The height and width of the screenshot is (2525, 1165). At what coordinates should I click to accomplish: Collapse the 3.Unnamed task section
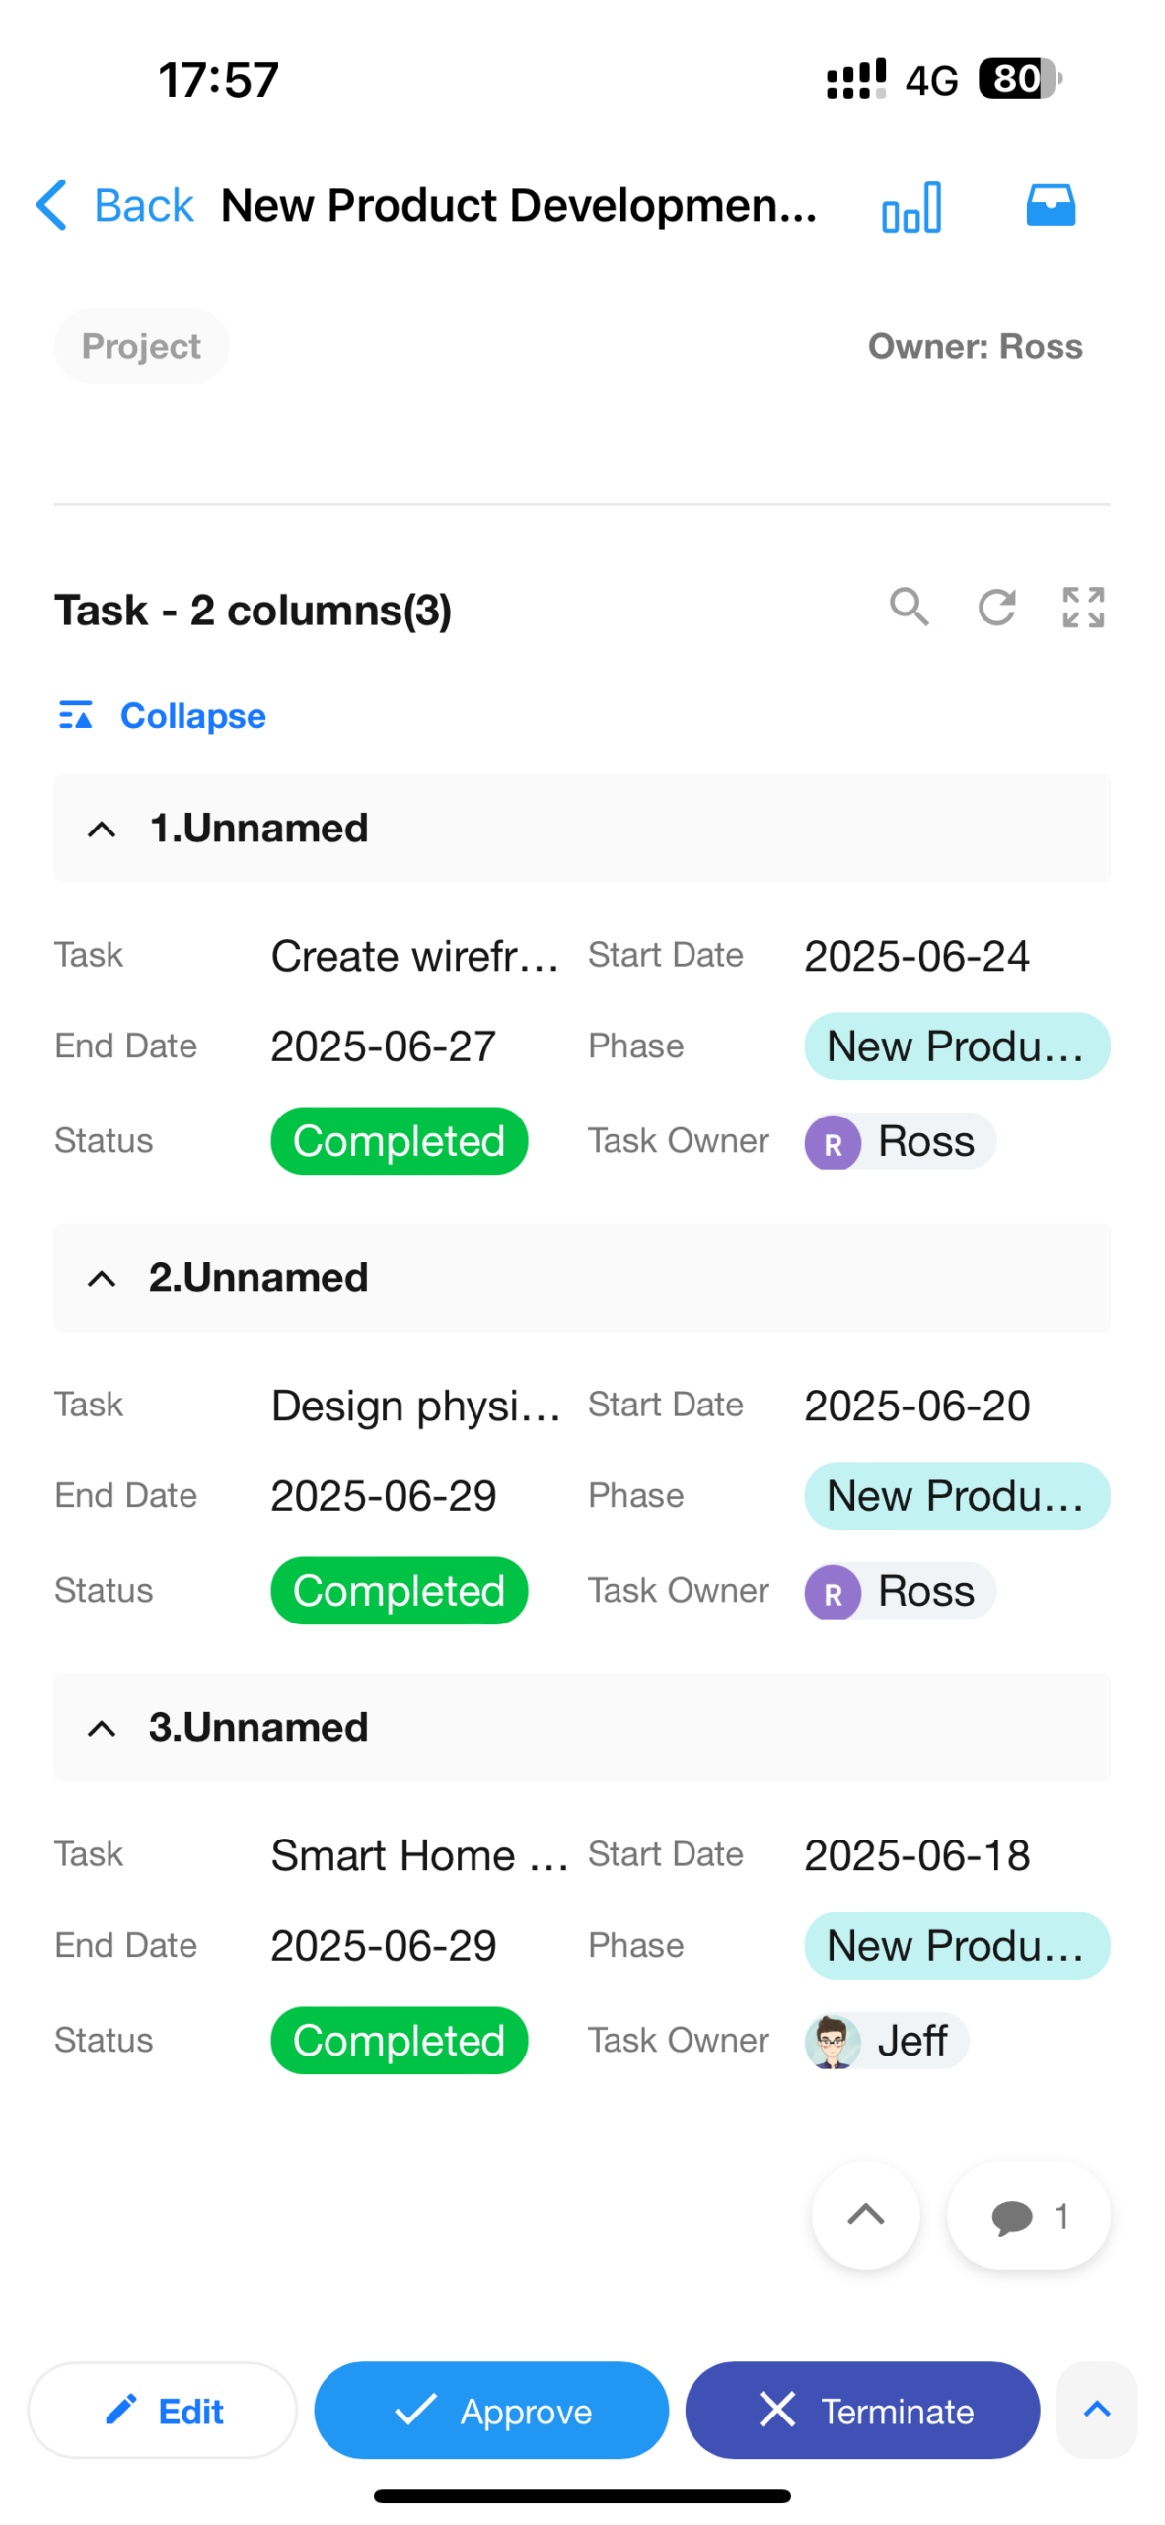(102, 1728)
